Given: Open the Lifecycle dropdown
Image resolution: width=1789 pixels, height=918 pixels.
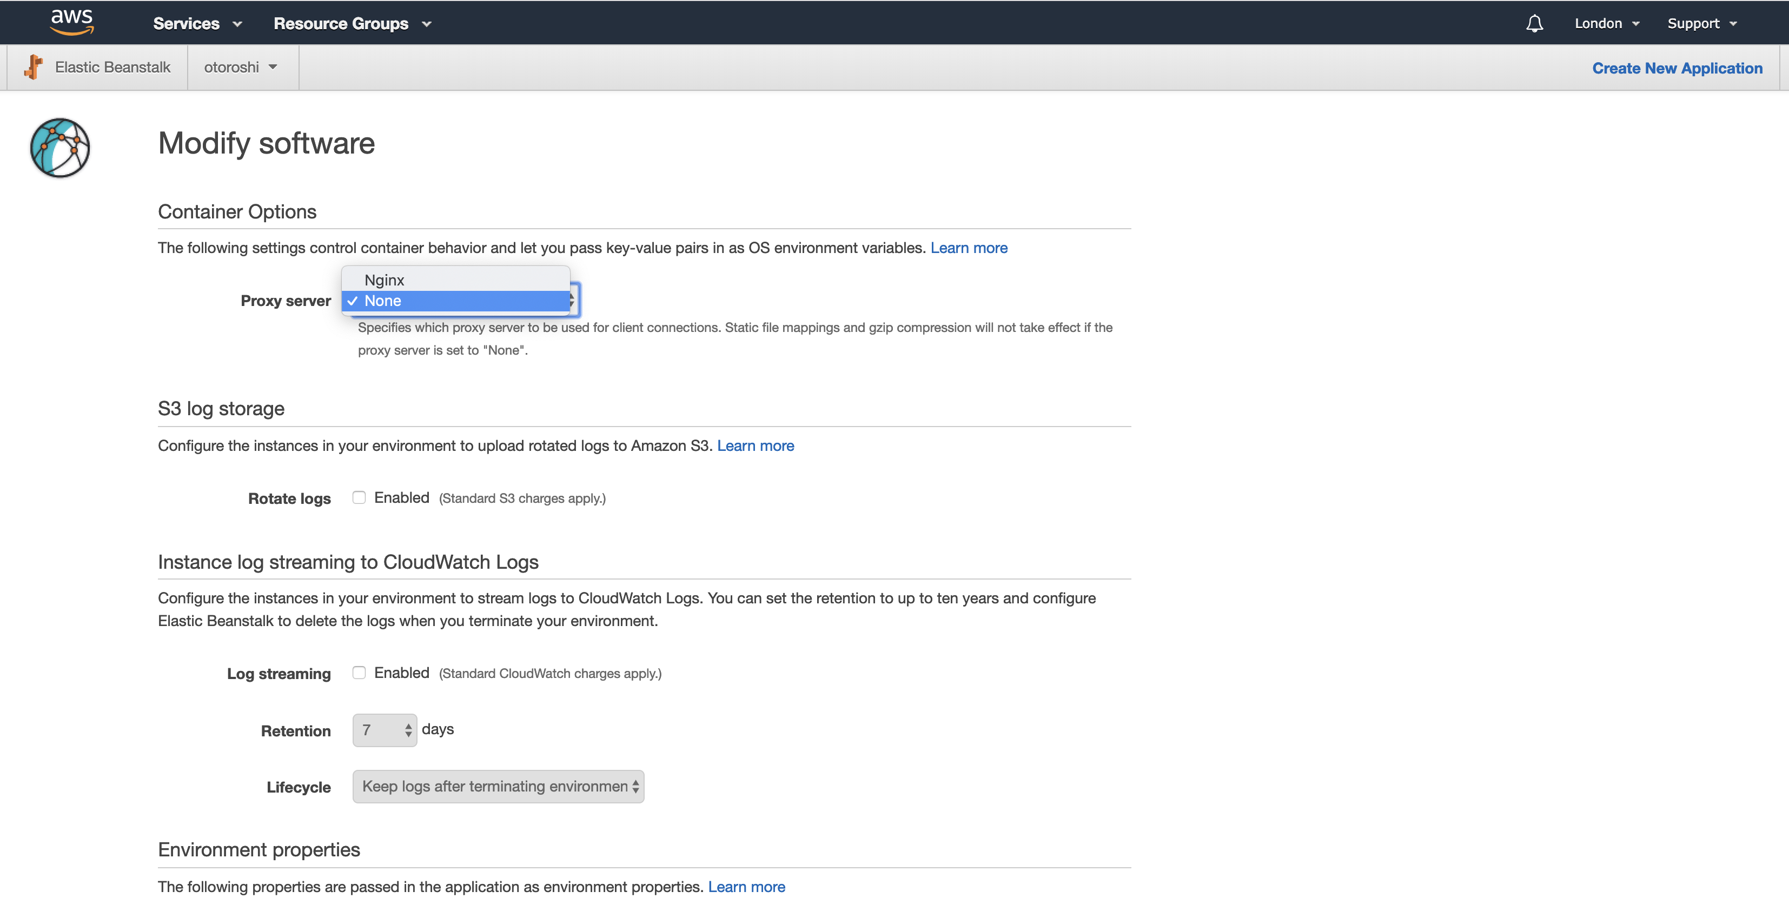Looking at the screenshot, I should (x=498, y=787).
